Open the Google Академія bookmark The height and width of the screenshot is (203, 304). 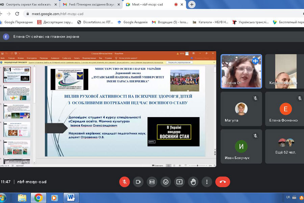click(x=132, y=22)
